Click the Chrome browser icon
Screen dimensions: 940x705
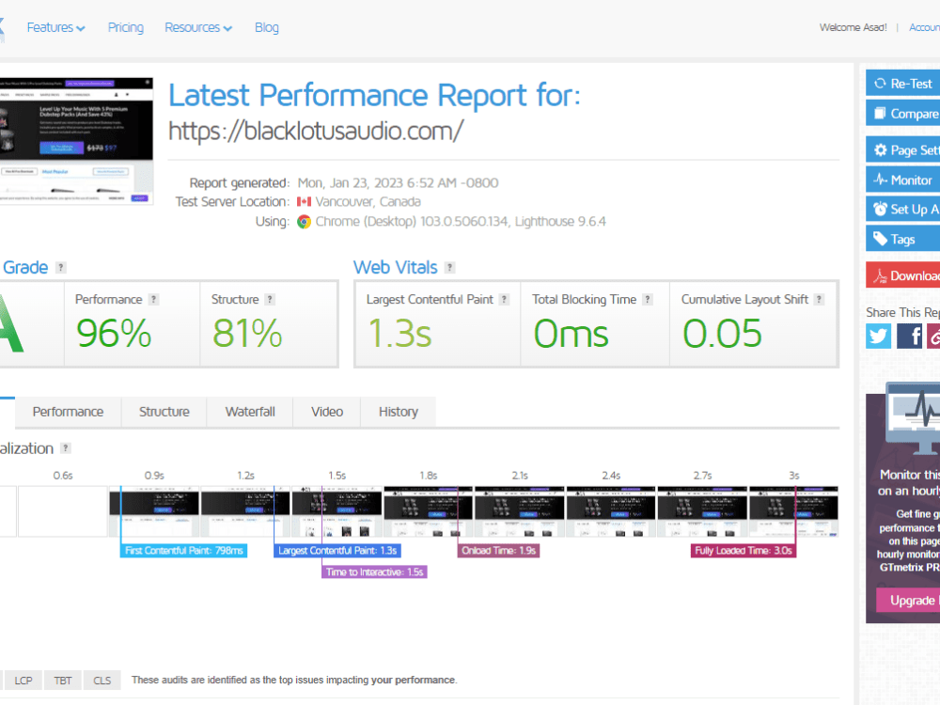(304, 222)
